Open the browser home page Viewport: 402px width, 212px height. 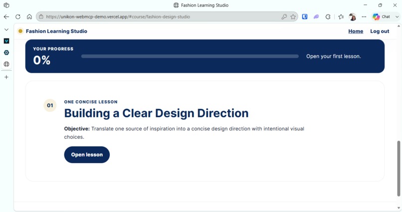(29, 16)
